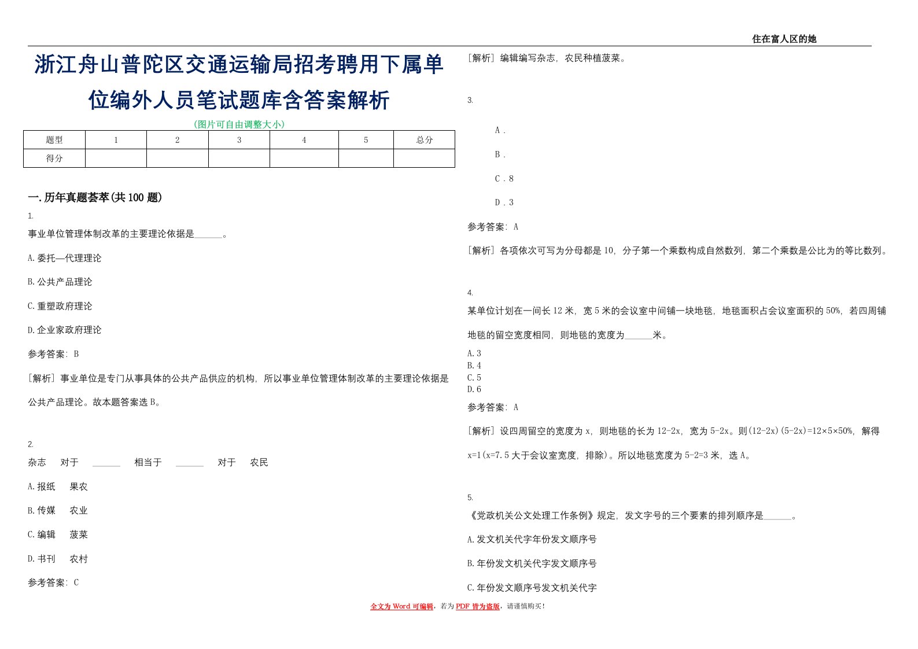The image size is (918, 649).
Task: Click question 1 text 事业单位管理体制改革的主要理论依据是
Action: (127, 234)
